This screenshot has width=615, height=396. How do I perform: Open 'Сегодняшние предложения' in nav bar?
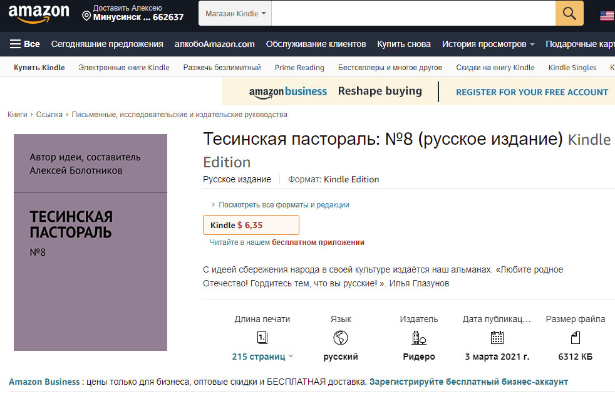click(107, 44)
